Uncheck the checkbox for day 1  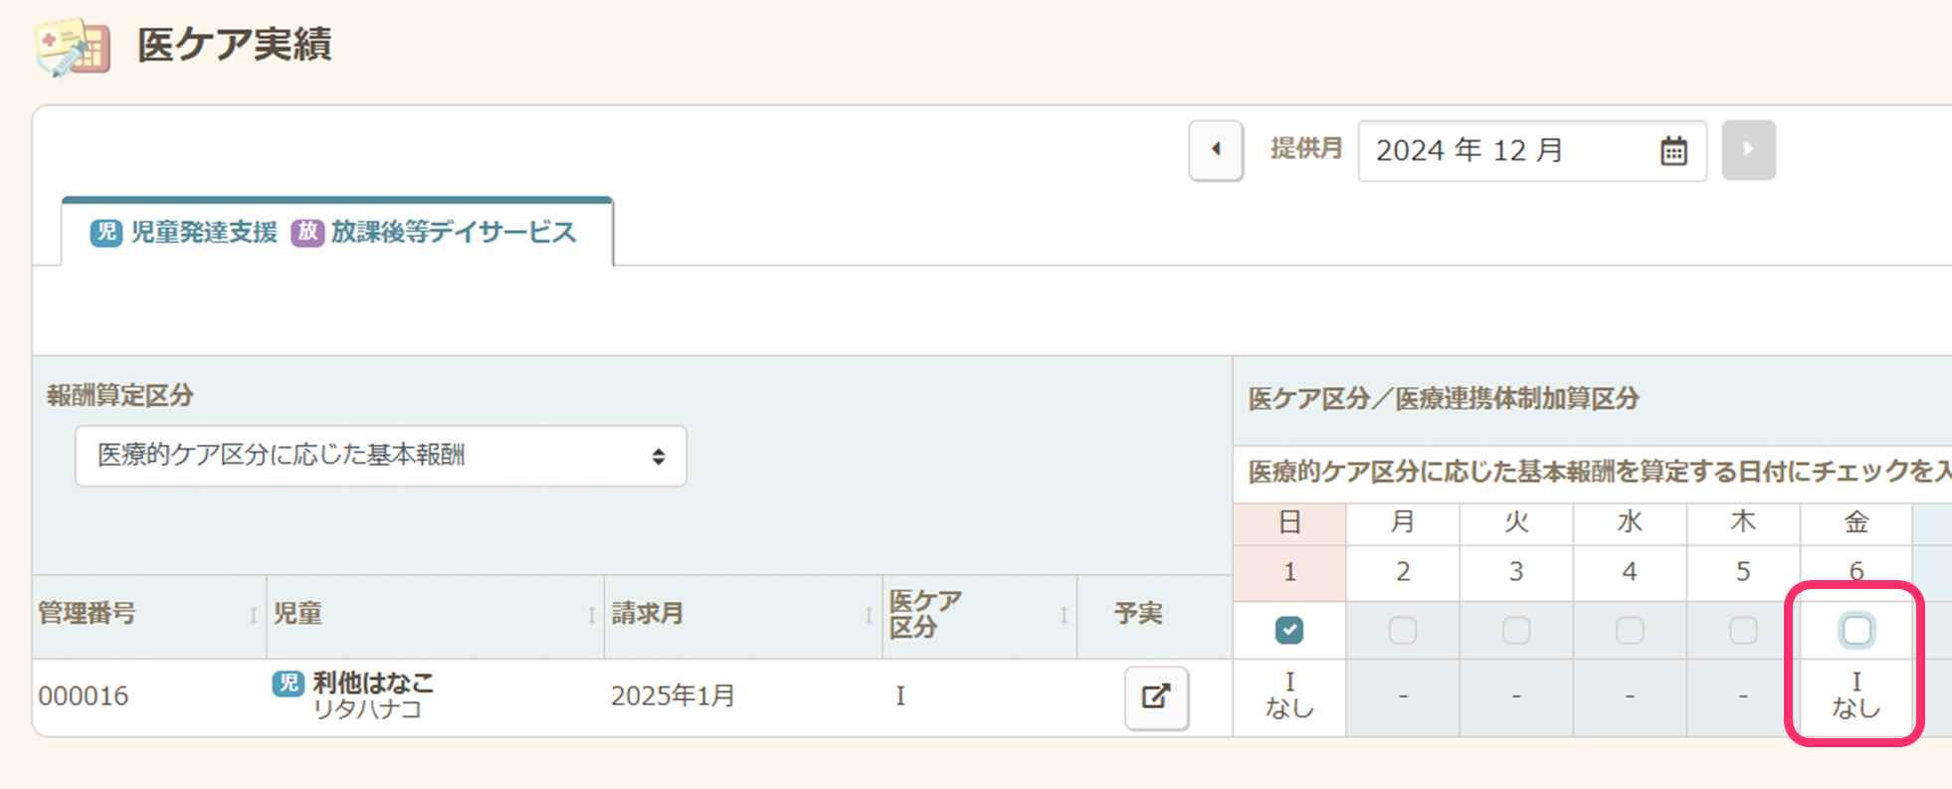tap(1289, 631)
